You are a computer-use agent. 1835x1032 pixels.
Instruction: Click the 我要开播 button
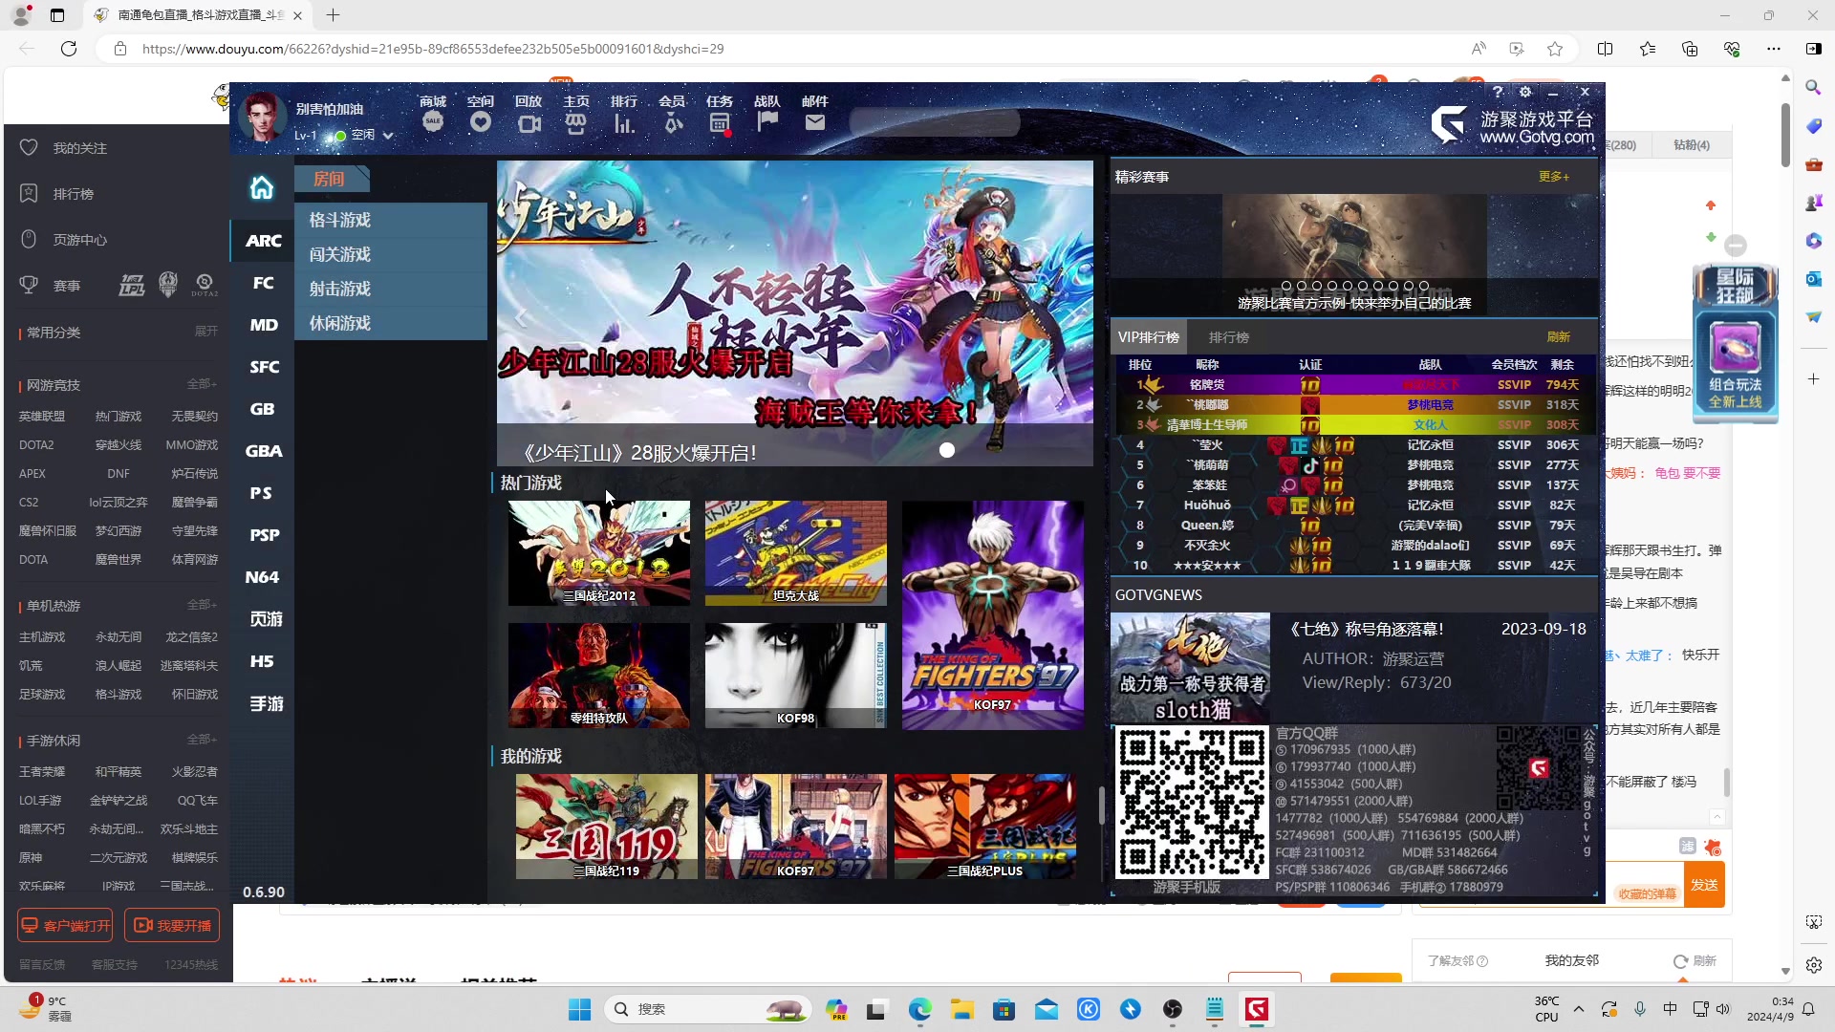coord(172,926)
